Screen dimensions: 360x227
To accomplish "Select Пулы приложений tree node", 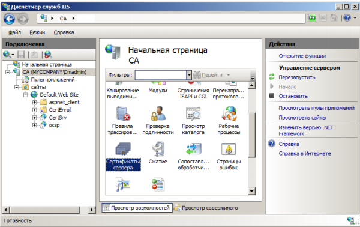I will point(53,80).
